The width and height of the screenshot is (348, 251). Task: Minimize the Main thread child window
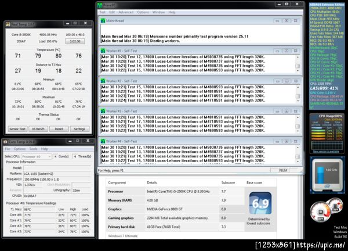point(277,21)
